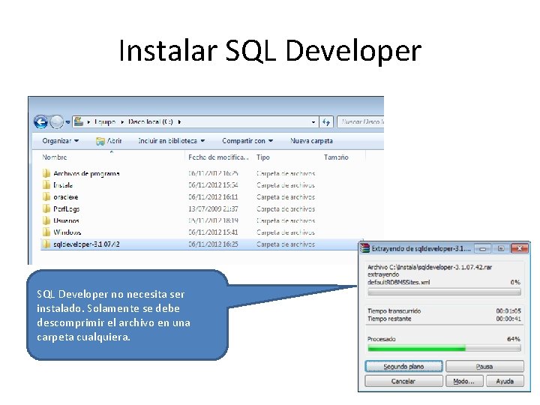The width and height of the screenshot is (540, 405).
Task: Click the computer icon in the address bar
Action: coord(79,121)
